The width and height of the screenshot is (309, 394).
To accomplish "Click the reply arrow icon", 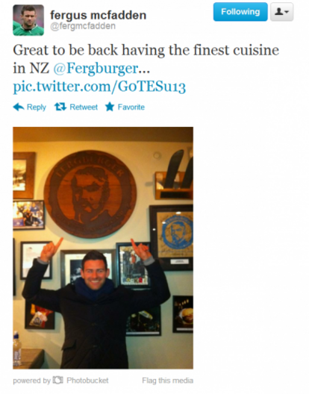I will (x=19, y=107).
